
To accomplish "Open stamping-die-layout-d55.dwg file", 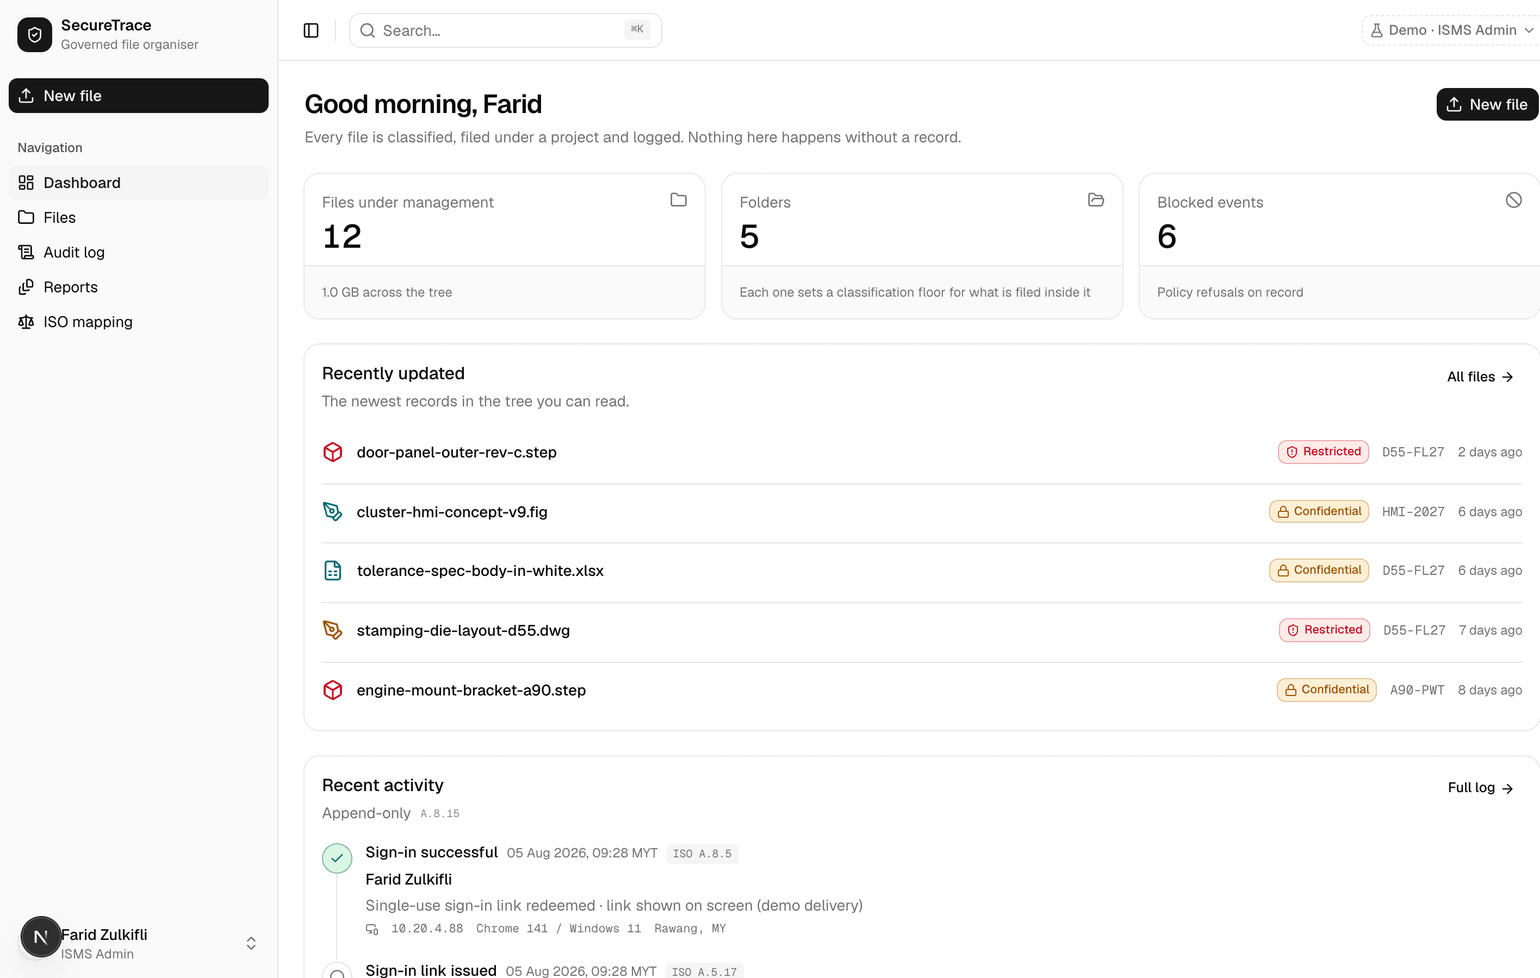I will 463,630.
